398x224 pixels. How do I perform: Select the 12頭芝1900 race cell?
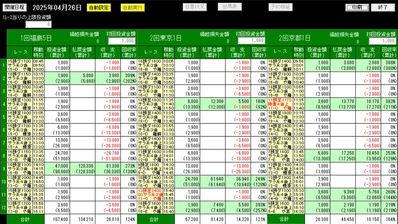tap(280, 182)
